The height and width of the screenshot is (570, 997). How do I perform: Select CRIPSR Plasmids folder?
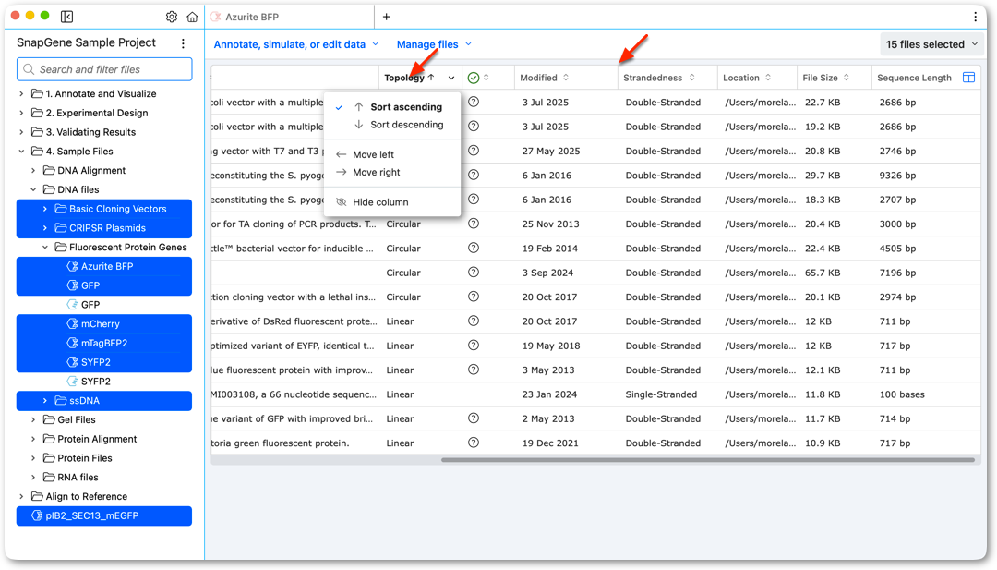(x=104, y=228)
